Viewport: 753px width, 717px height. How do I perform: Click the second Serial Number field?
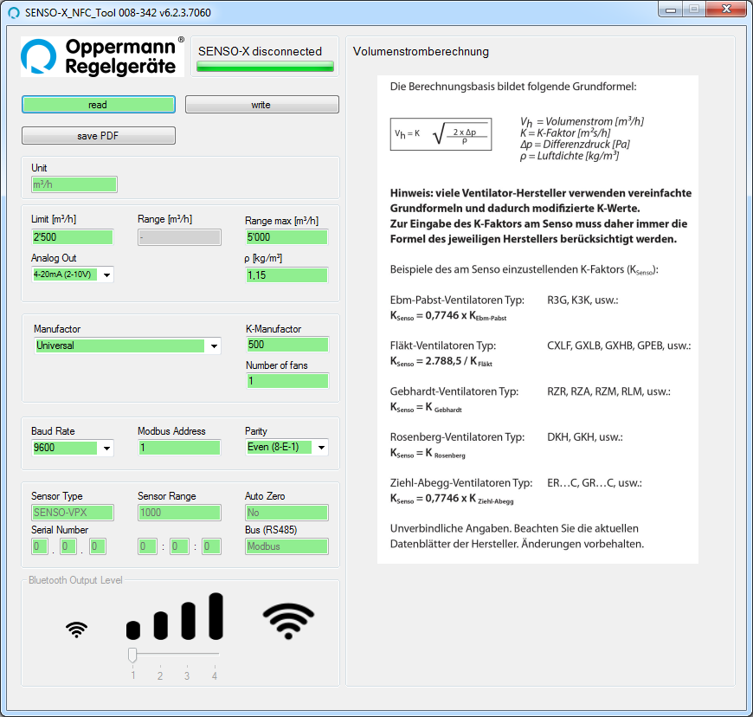(68, 546)
